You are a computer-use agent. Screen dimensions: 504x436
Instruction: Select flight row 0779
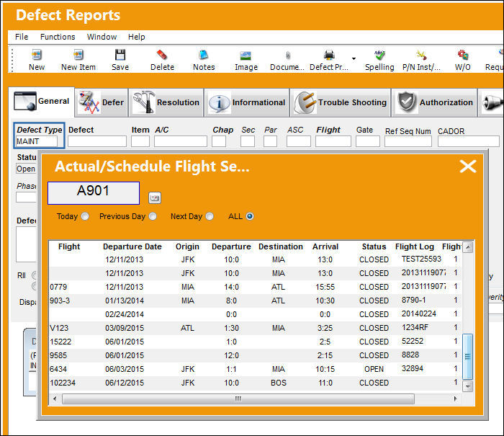(x=255, y=287)
